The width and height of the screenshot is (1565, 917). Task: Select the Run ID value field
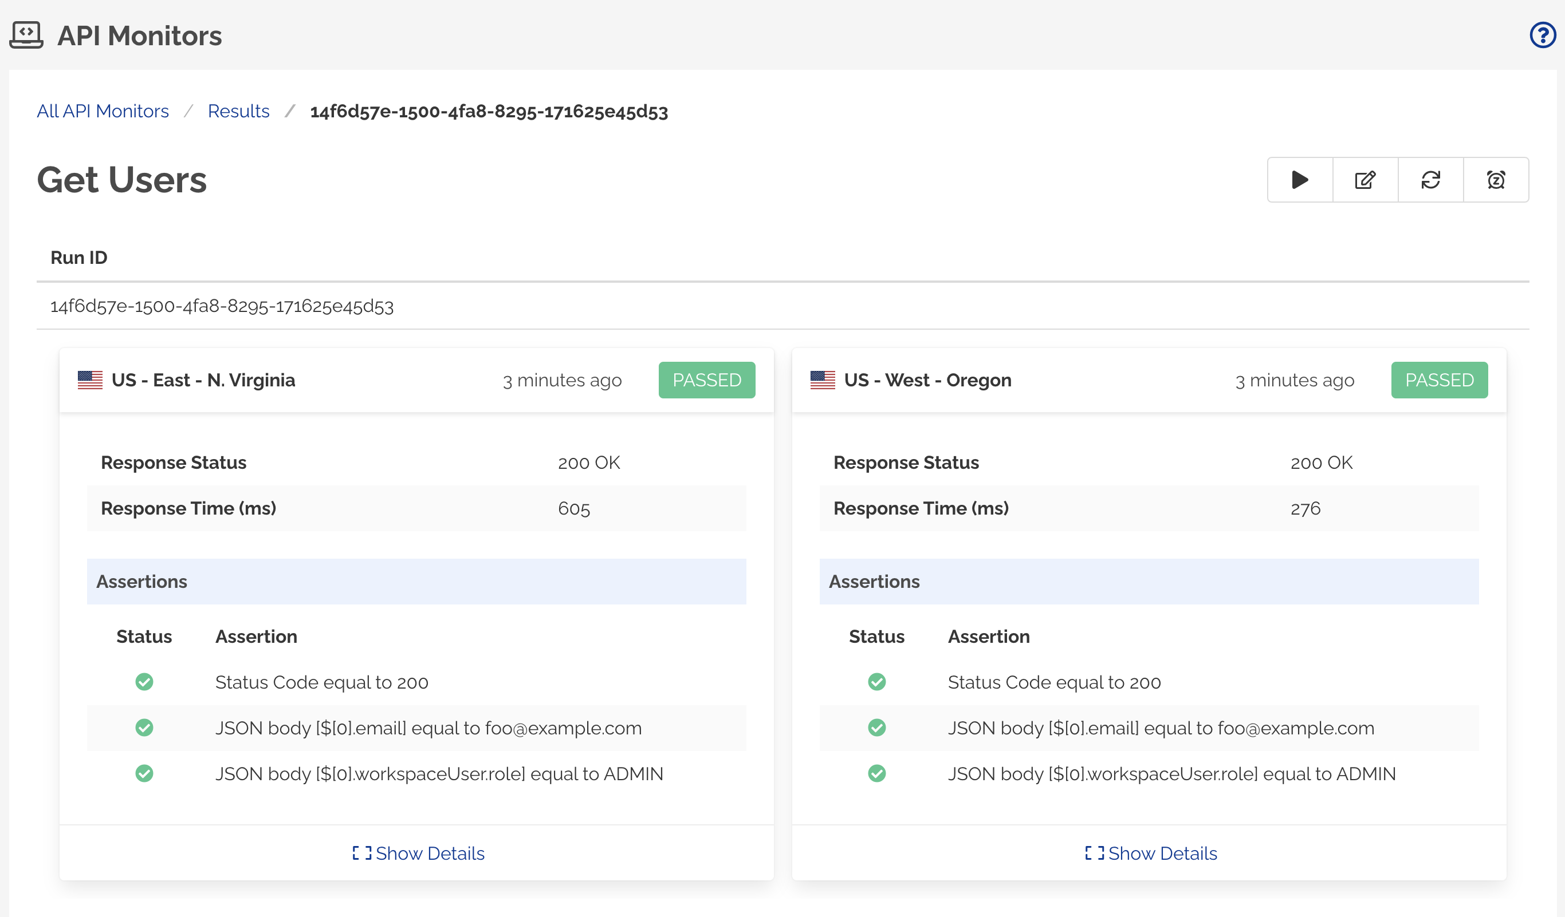point(222,306)
